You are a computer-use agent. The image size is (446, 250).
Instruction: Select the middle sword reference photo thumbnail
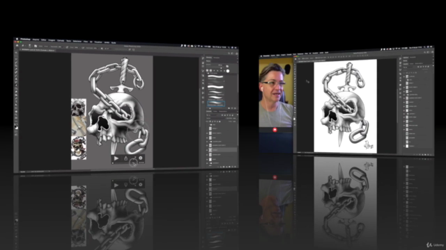click(x=79, y=126)
